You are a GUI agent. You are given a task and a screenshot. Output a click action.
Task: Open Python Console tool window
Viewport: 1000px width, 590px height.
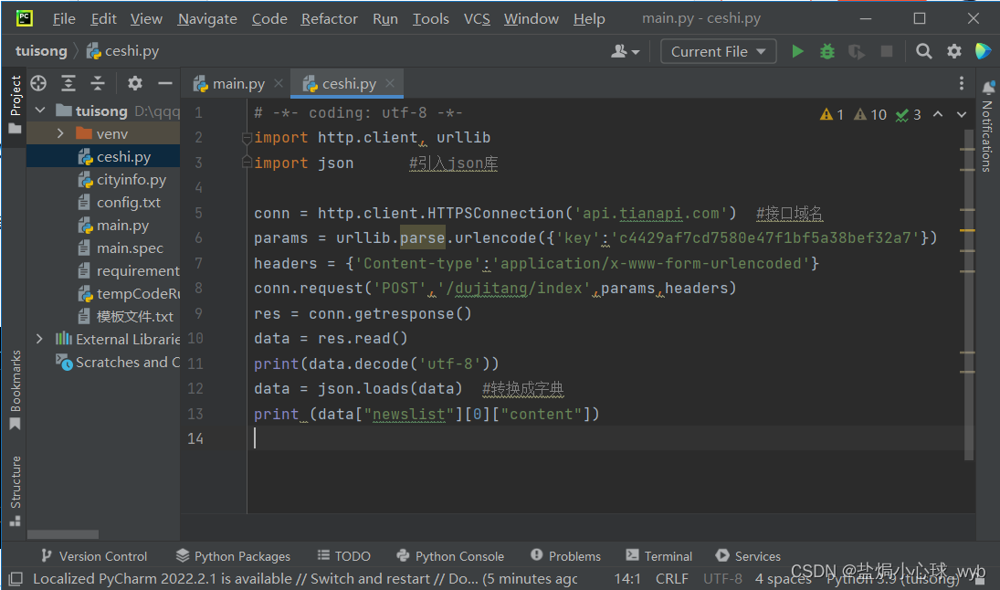click(449, 556)
